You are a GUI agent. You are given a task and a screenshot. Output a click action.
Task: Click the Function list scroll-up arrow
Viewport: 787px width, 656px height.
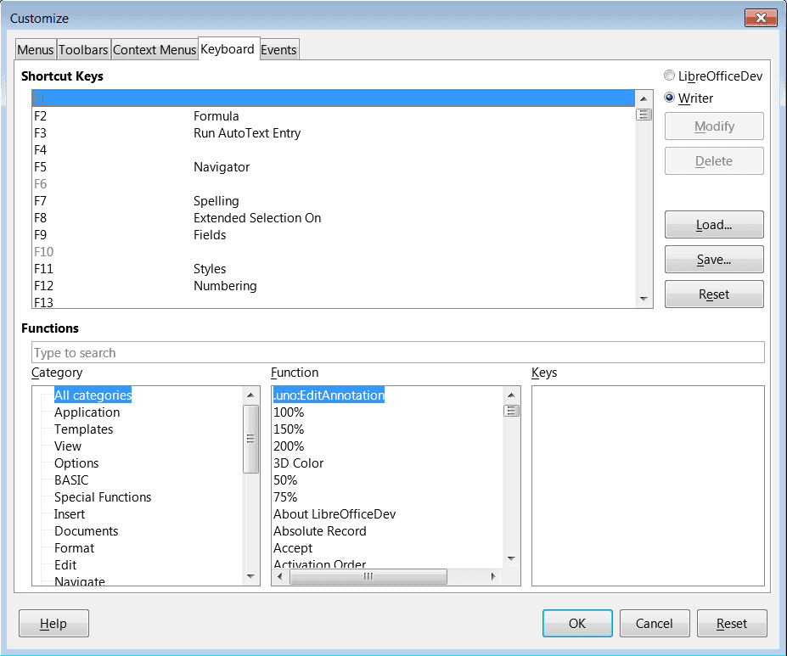(x=511, y=395)
